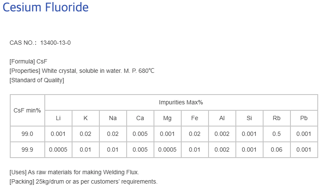Image resolution: width=319 pixels, height=187 pixels.
Task: Click the Rb value 0.06 cell
Action: tap(277, 150)
